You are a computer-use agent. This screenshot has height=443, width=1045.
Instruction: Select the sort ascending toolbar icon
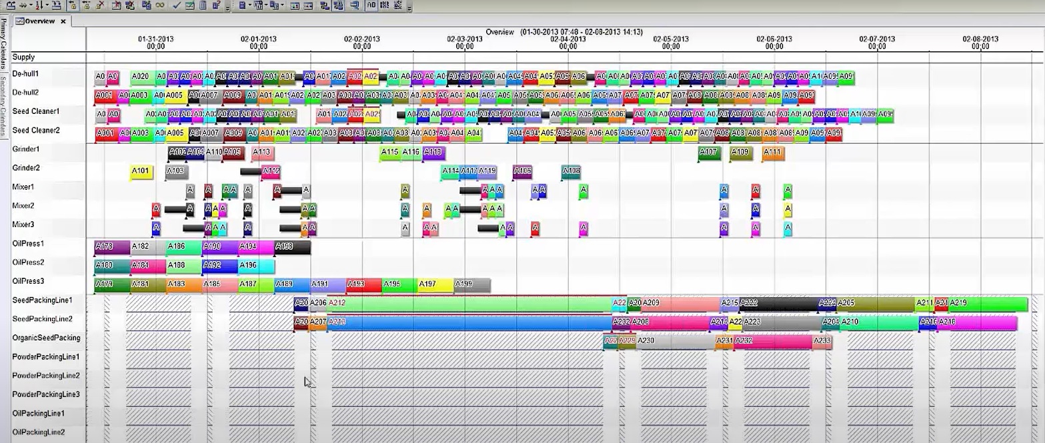pos(39,5)
